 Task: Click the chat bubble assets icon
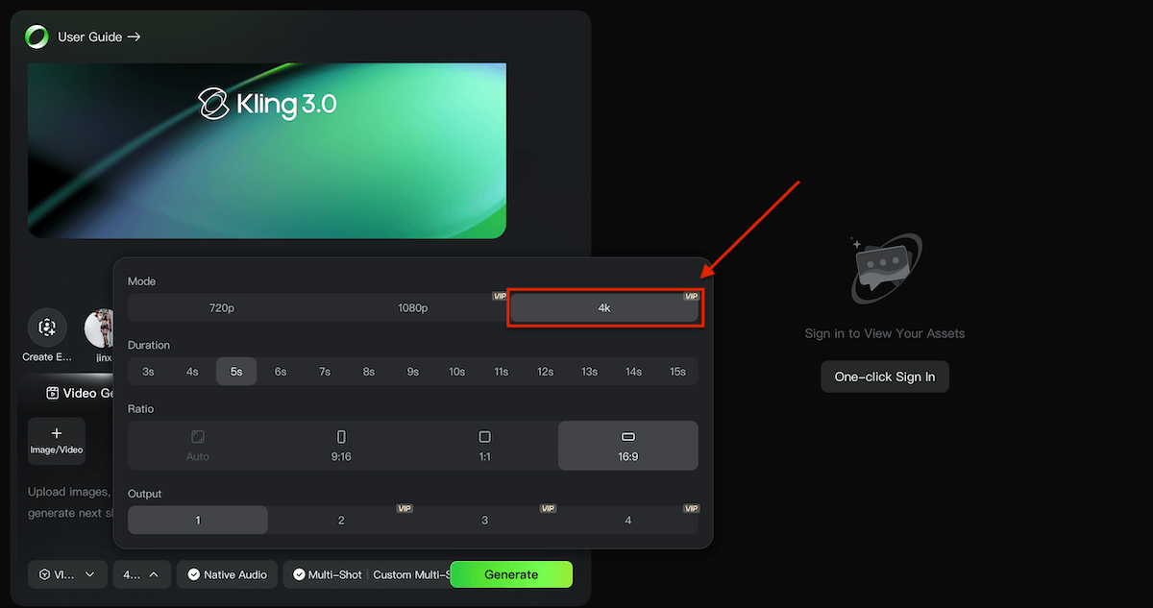click(x=887, y=270)
